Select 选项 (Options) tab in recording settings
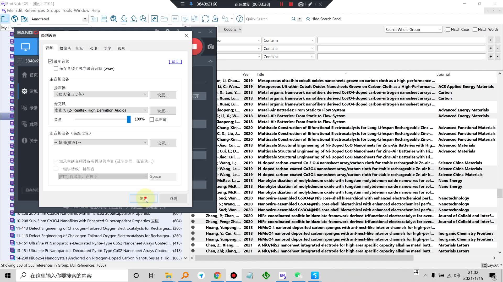This screenshot has width=503, height=282. click(122, 48)
